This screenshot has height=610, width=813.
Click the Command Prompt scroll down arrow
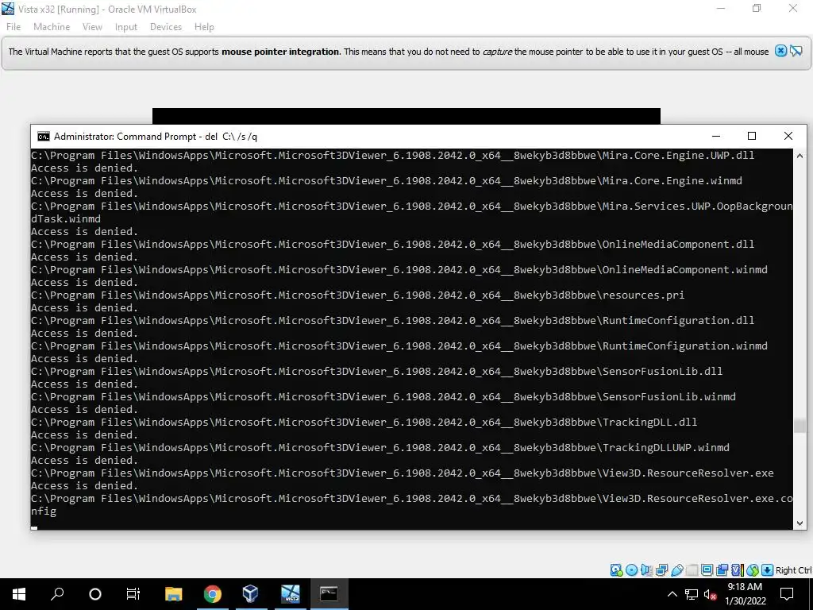point(800,523)
